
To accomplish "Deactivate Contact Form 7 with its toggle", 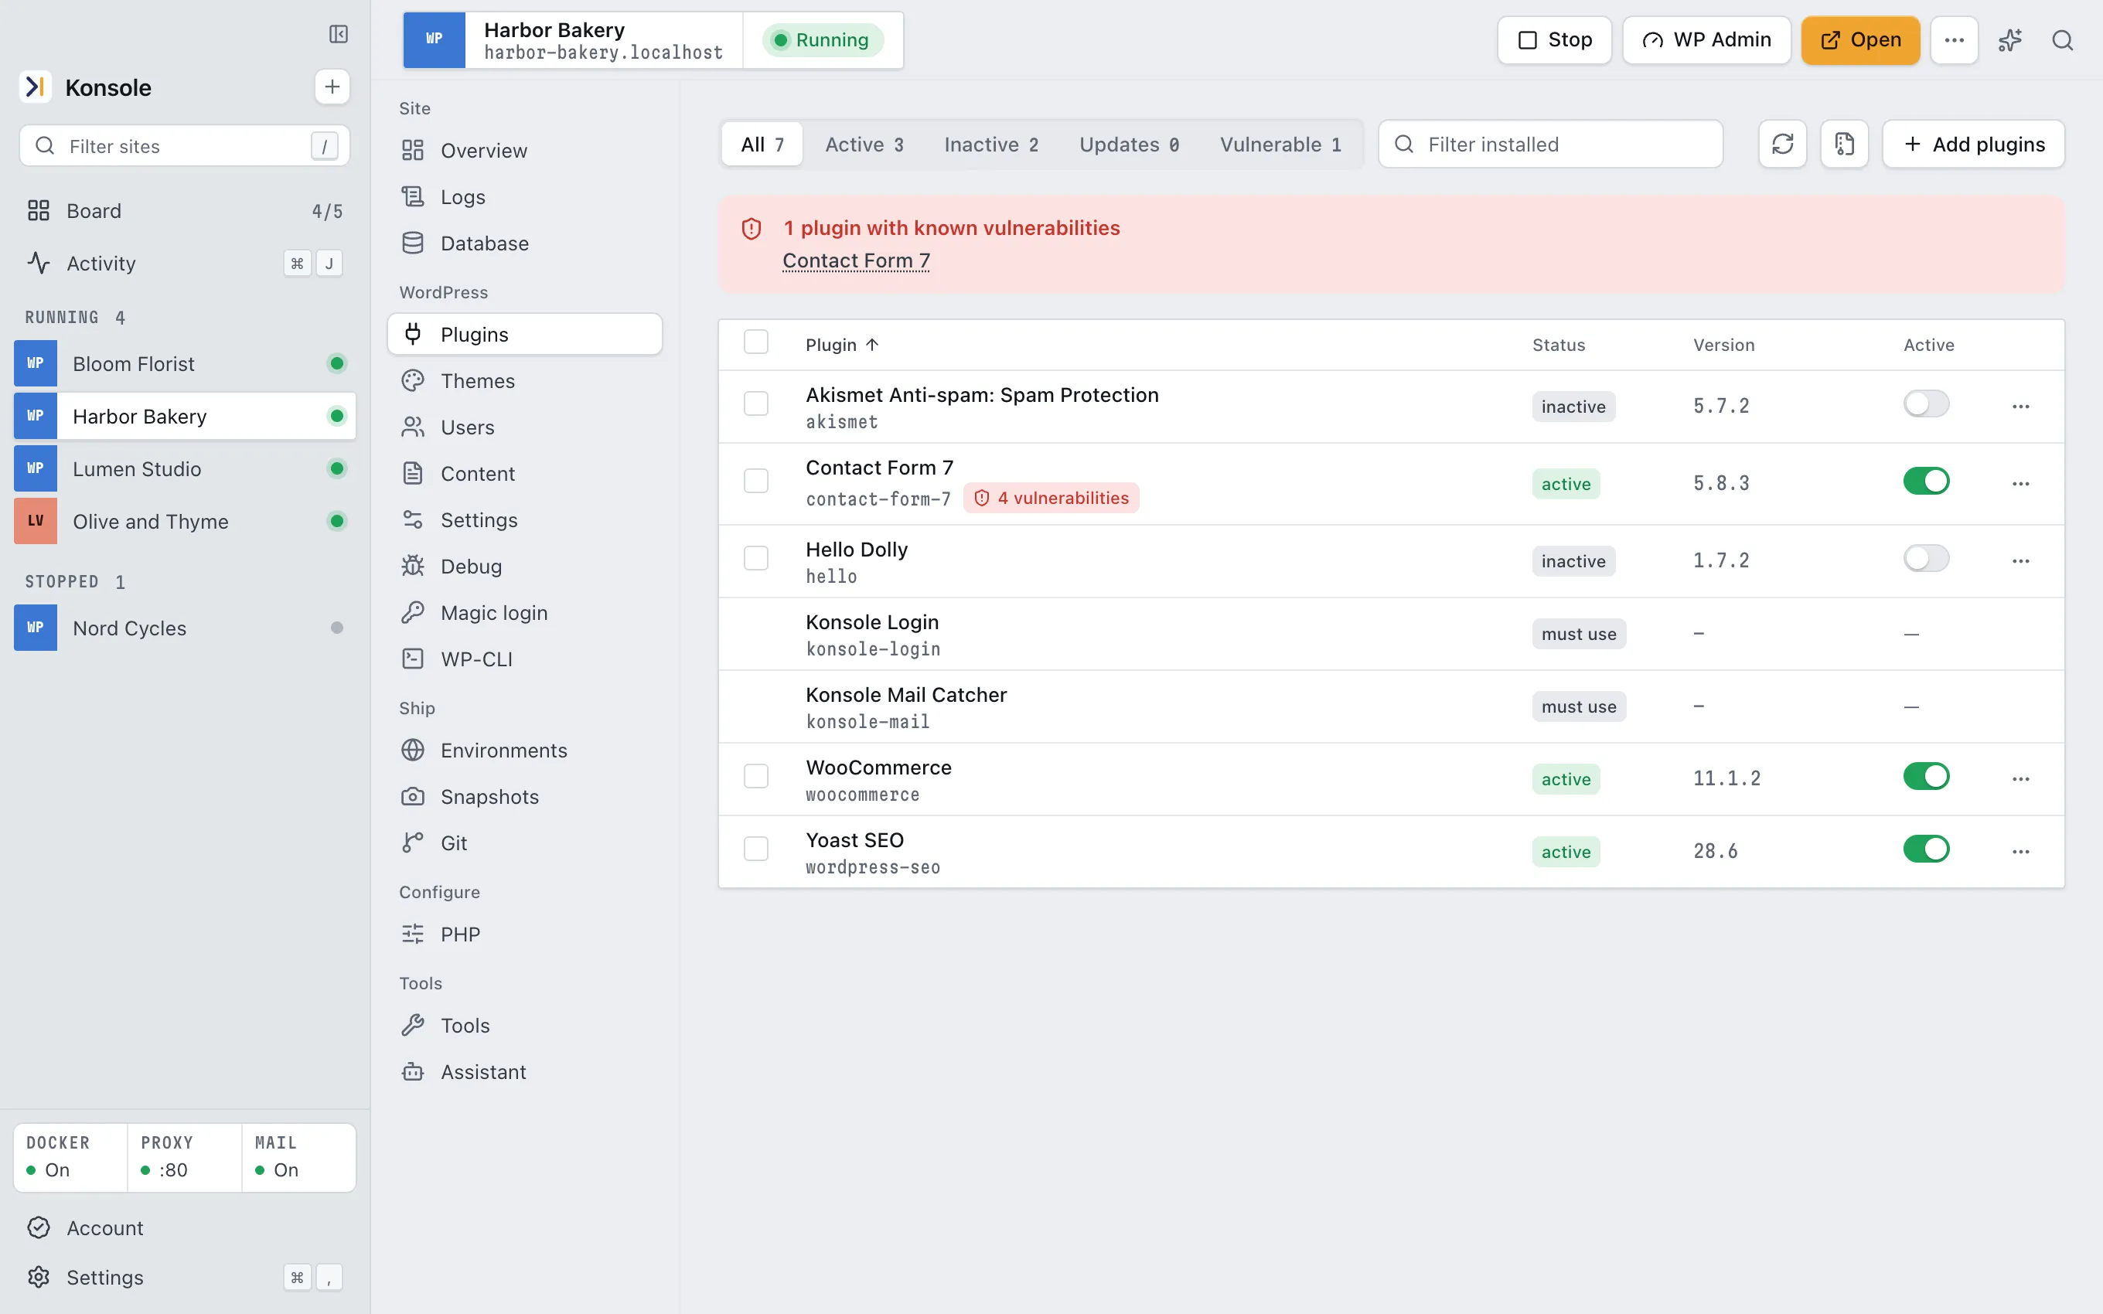I will coord(1926,481).
